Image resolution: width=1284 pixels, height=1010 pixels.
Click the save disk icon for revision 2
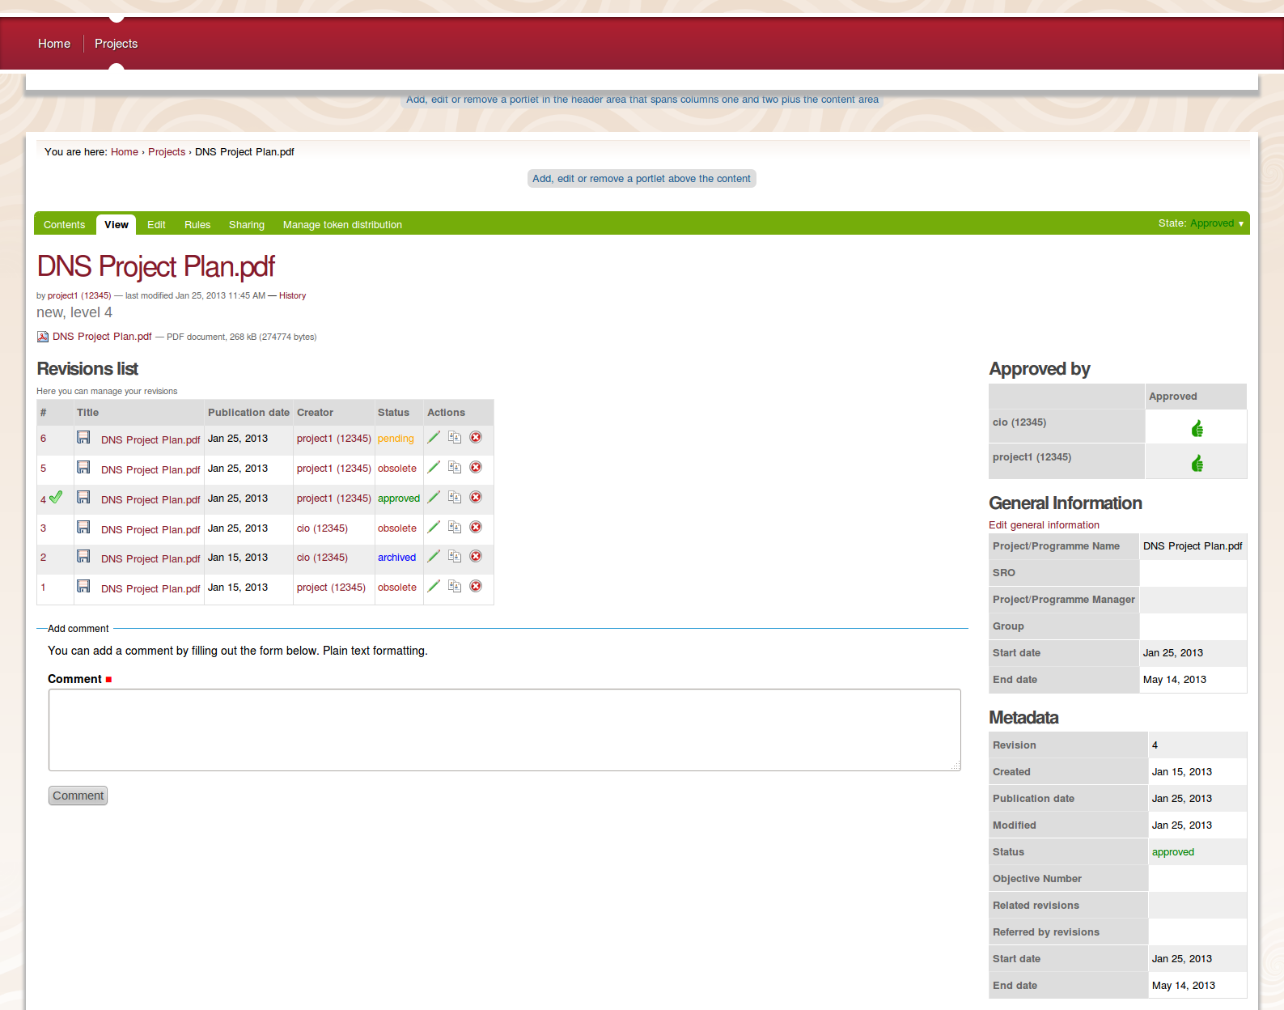(83, 556)
